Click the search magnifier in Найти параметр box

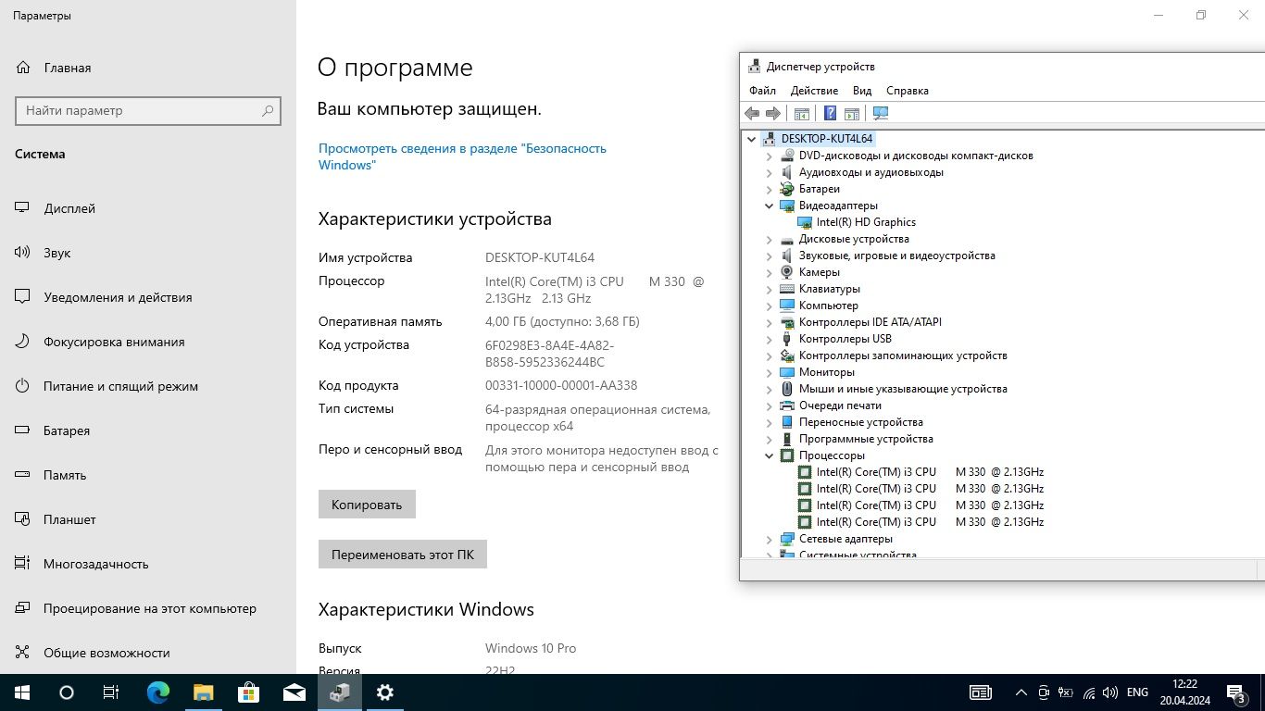click(268, 111)
